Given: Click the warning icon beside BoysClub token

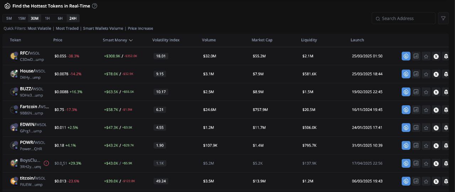Looking at the screenshot, I should (x=46, y=163).
